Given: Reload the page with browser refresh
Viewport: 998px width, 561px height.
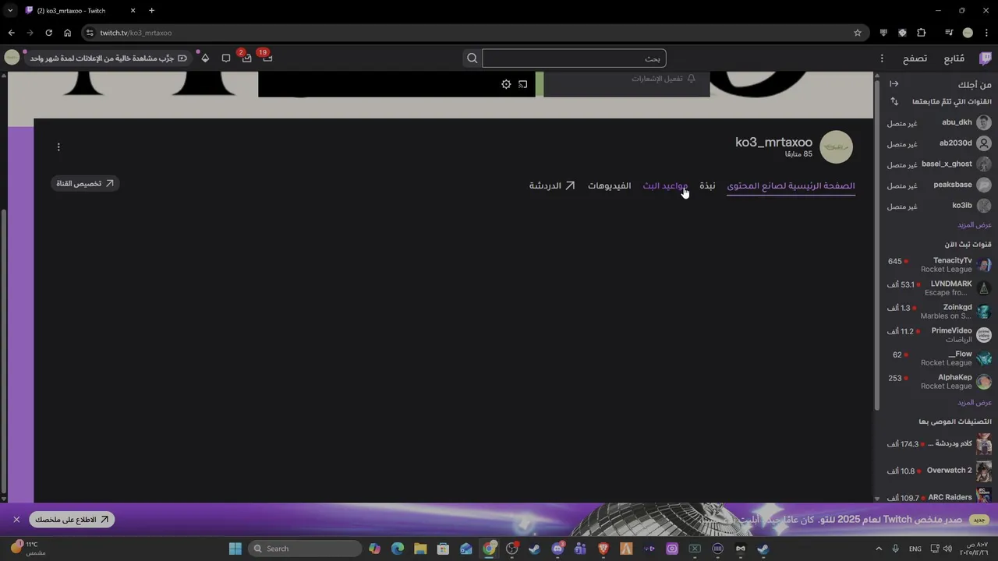Looking at the screenshot, I should 48,33.
